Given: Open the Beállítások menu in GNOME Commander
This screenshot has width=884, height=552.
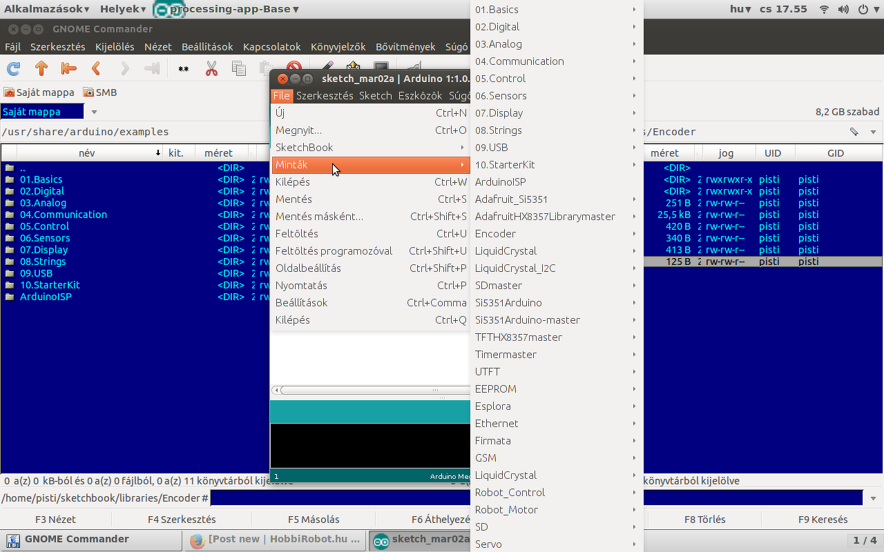Looking at the screenshot, I should click(x=207, y=47).
